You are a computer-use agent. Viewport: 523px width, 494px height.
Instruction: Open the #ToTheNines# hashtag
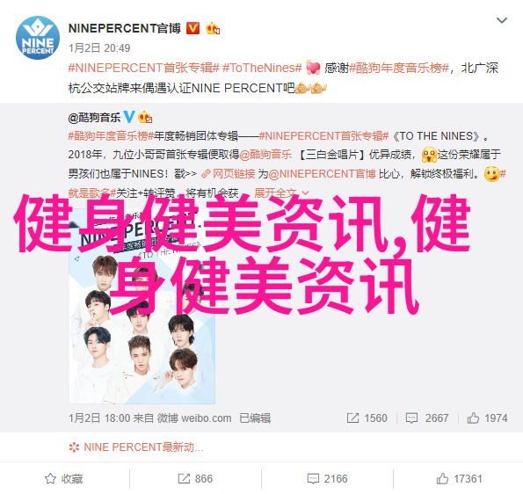[x=262, y=68]
